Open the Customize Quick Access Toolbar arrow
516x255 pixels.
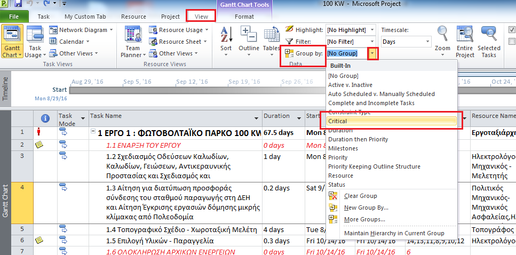coord(64,4)
